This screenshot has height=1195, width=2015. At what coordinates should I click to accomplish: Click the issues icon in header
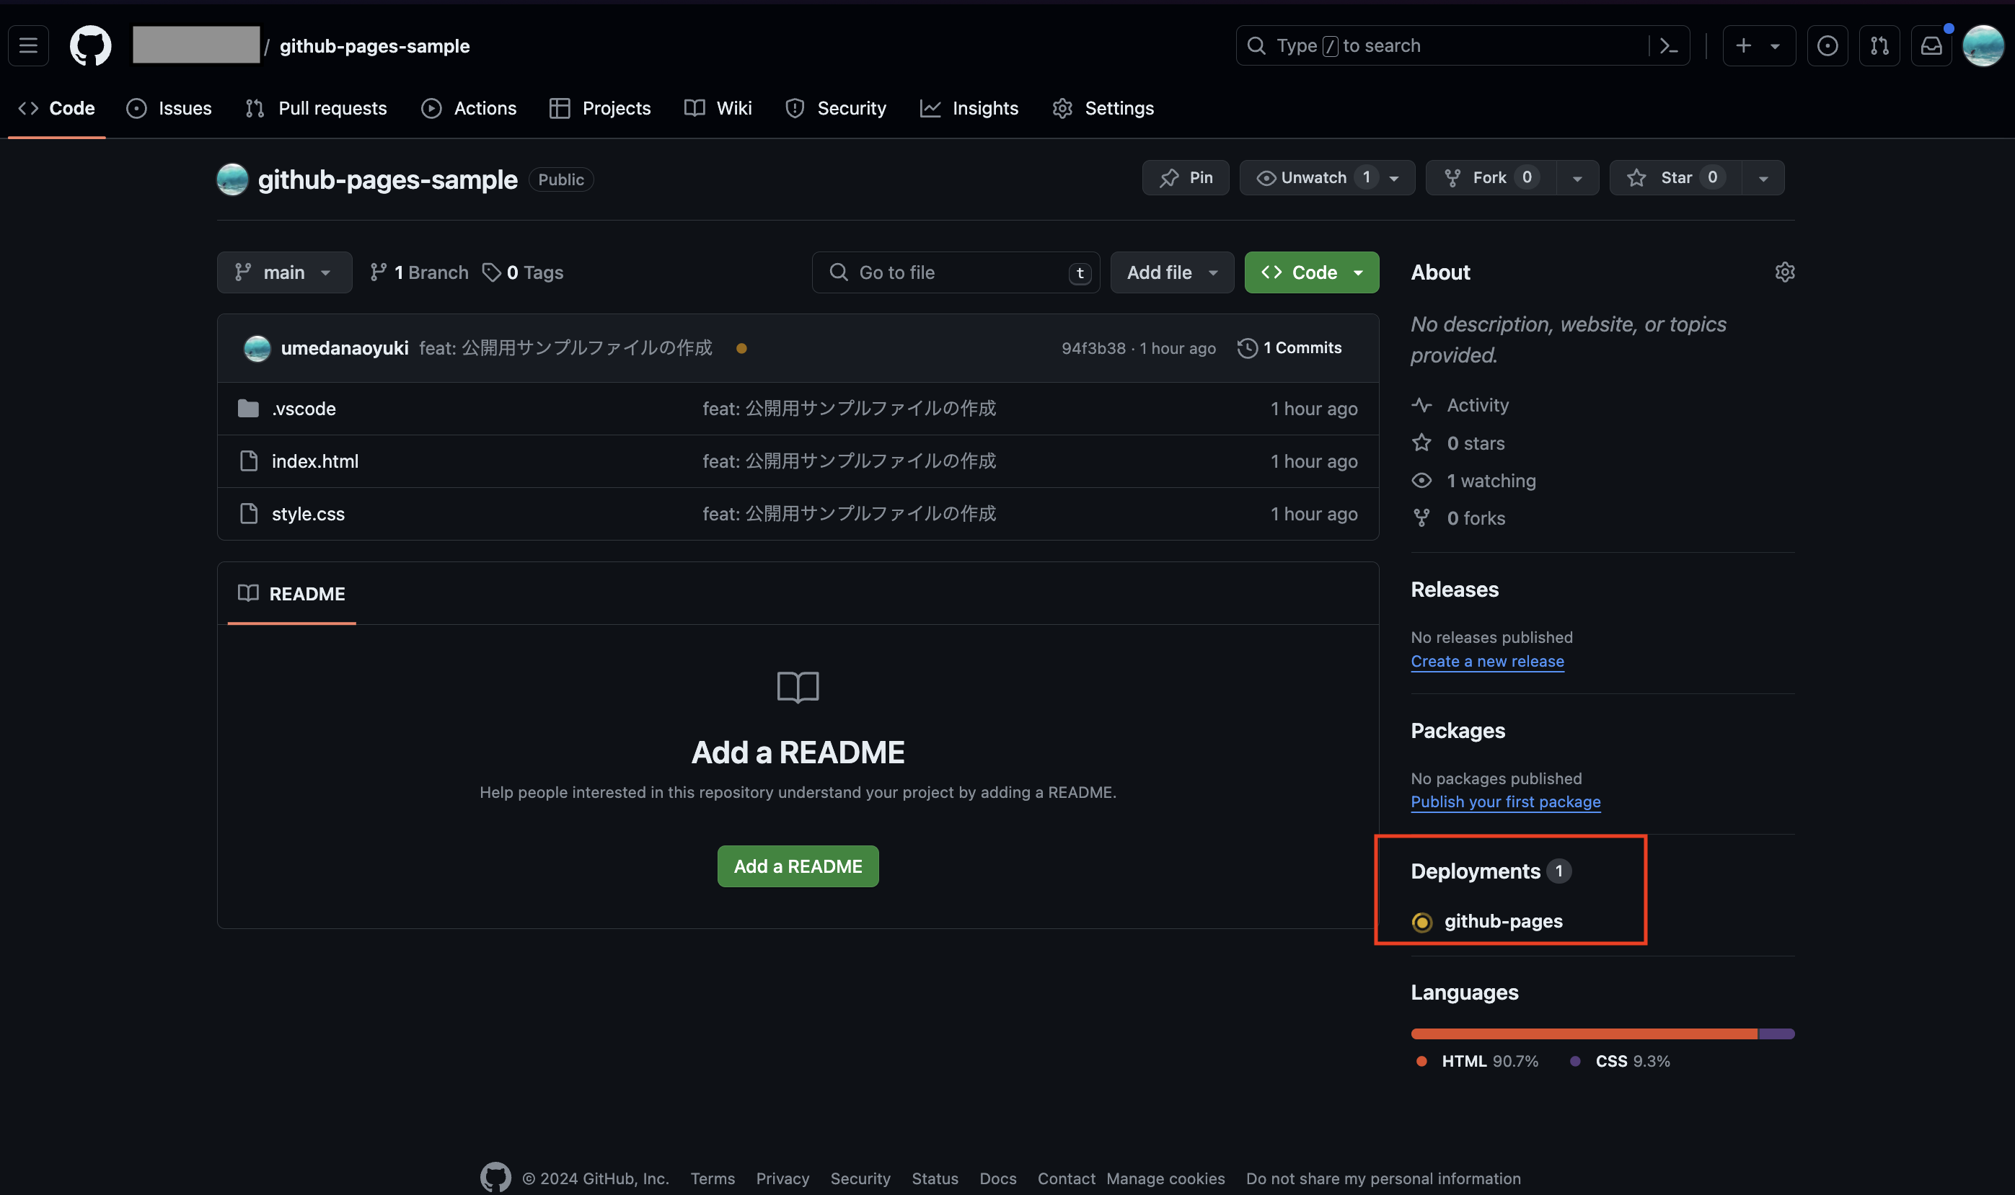click(x=1827, y=46)
